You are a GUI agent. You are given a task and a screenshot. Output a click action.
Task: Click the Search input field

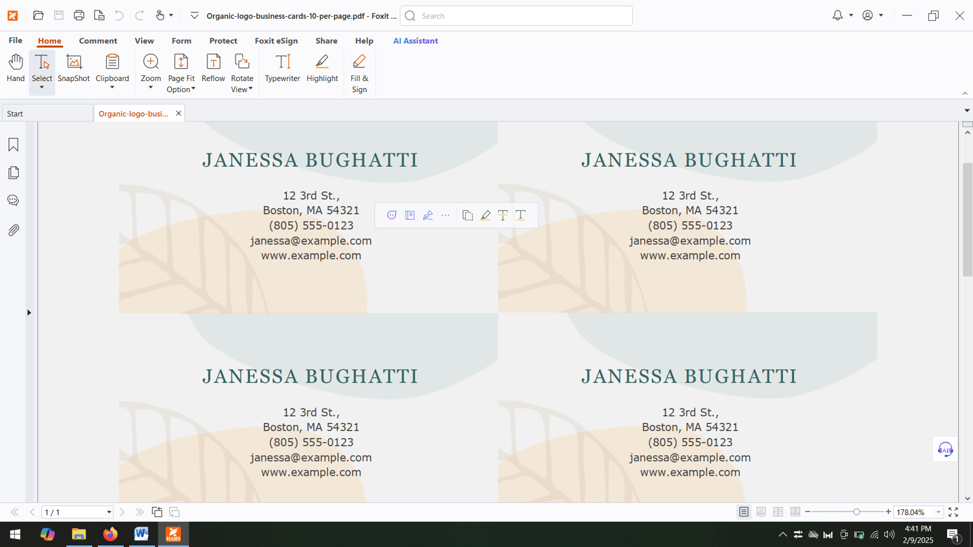point(516,16)
